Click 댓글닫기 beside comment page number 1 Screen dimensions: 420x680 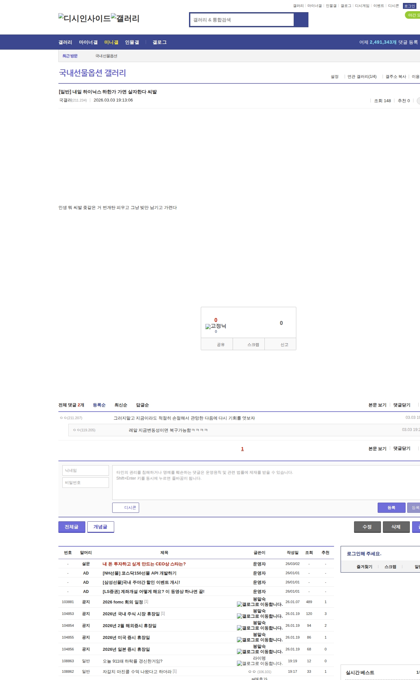pyautogui.click(x=402, y=449)
